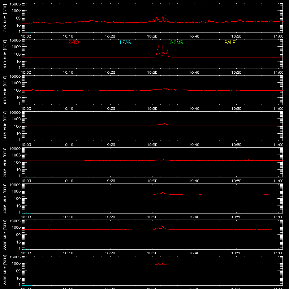Click the 10:10 time label under 410 MHz plot

click(x=68, y=73)
